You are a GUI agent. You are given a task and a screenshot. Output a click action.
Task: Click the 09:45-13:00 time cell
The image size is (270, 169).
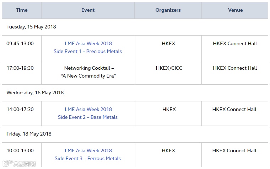coord(22,48)
